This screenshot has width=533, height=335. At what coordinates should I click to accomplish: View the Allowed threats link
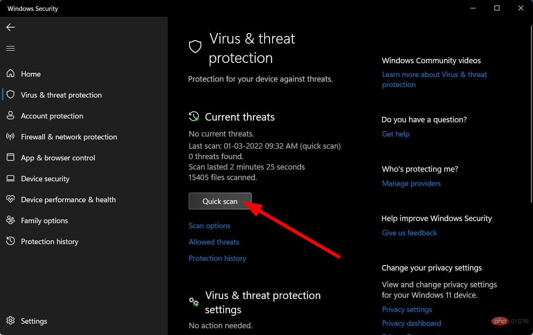[213, 242]
